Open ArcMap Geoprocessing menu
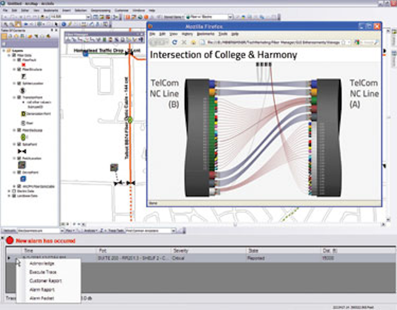This screenshot has width=397, height=310. click(x=100, y=11)
